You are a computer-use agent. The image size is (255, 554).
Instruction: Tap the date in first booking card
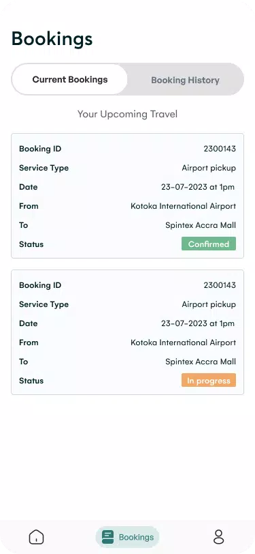tap(198, 187)
